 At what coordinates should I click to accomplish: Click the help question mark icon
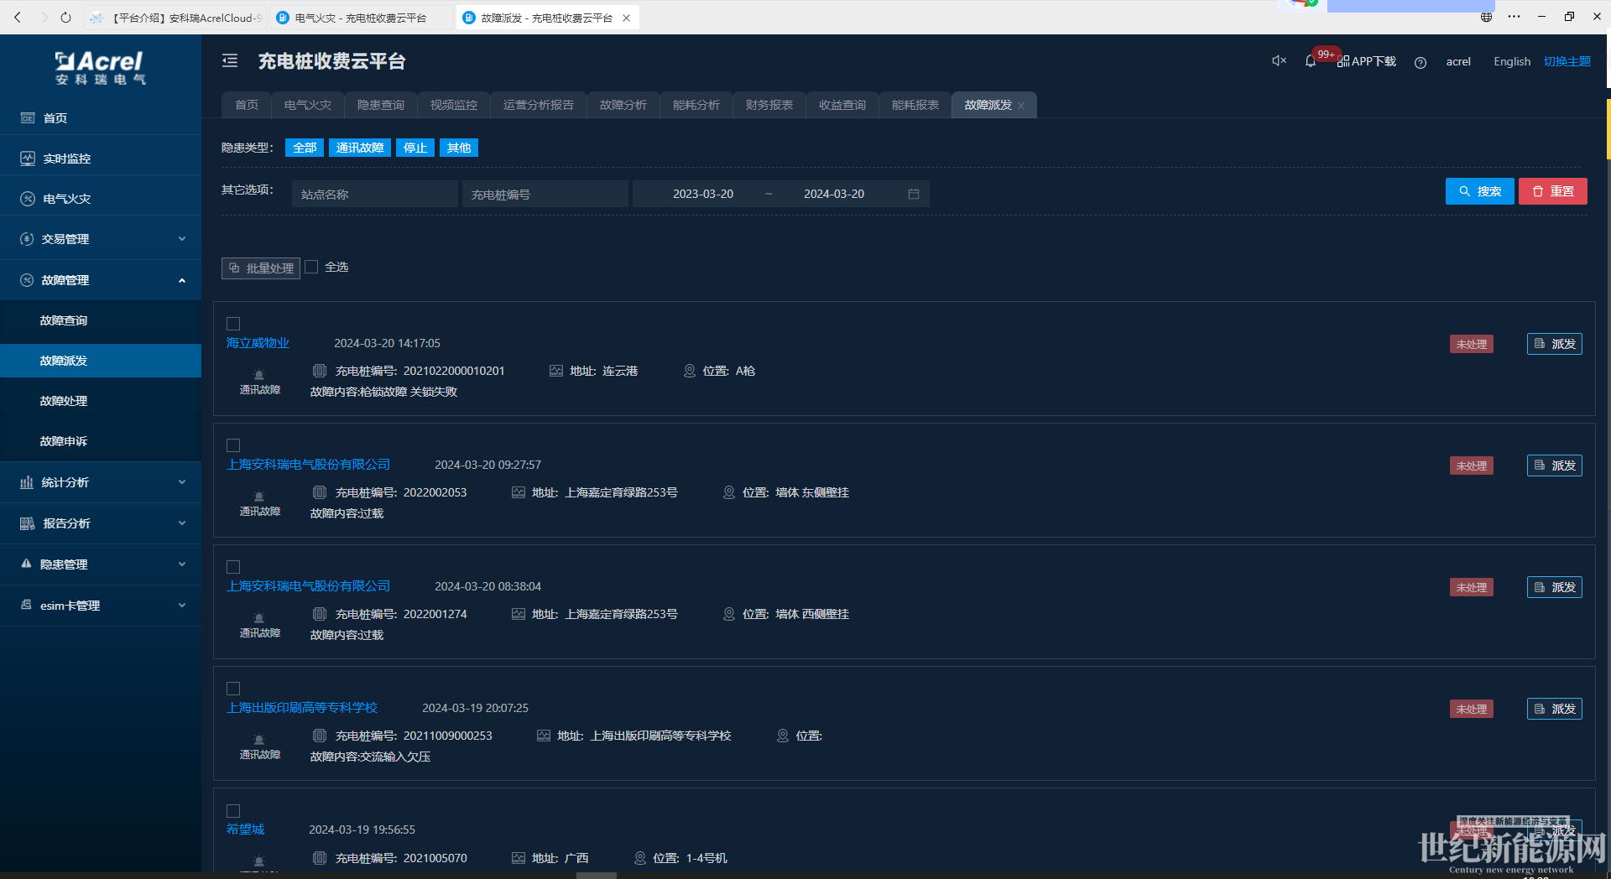(1420, 62)
